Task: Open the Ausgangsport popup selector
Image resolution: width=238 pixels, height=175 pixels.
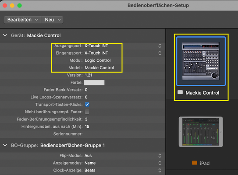Action: 160,46
